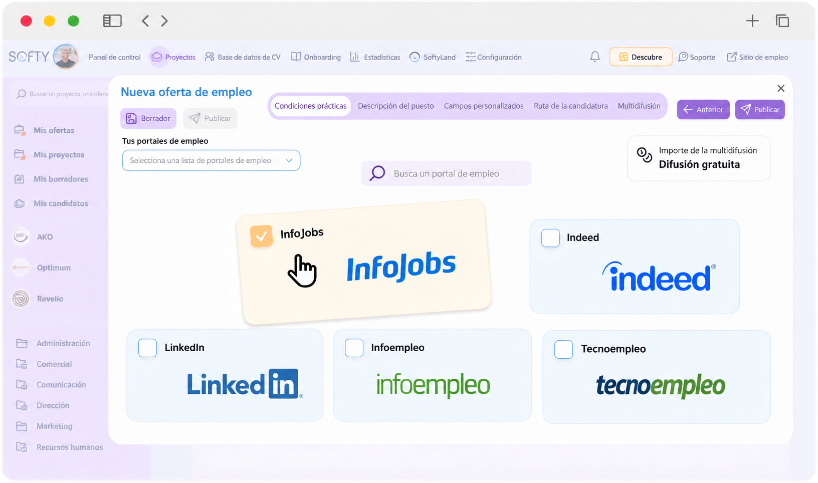Click the Busca un portal de empleo field
Viewport: 818px width, 483px height.
tap(446, 173)
